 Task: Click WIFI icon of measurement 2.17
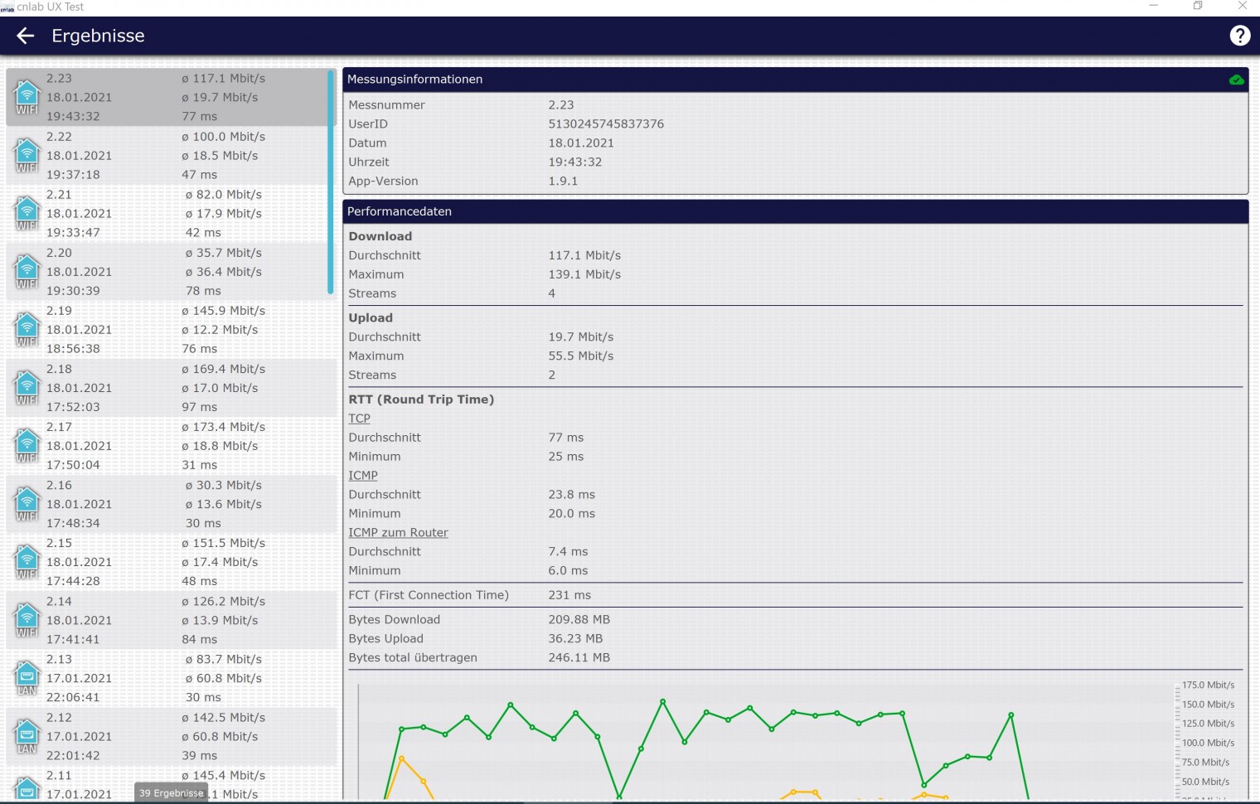pos(27,445)
